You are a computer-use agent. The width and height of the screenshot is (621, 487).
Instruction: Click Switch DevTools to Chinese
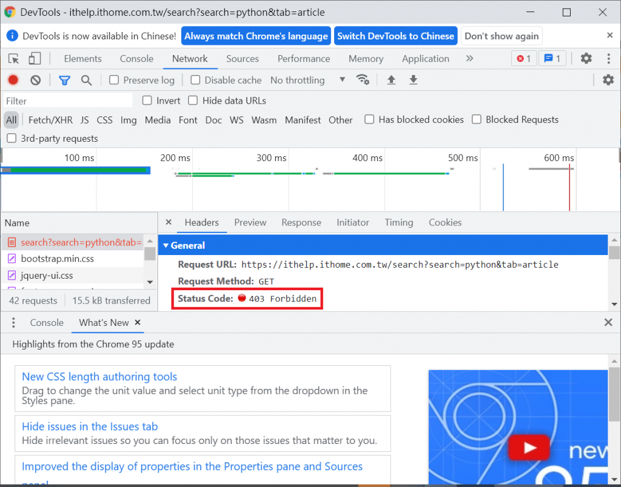(395, 36)
